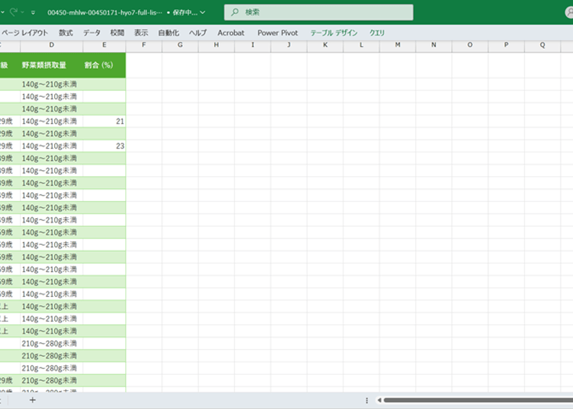The height and width of the screenshot is (409, 573).
Task: Select column O header
Action: pyautogui.click(x=470, y=45)
